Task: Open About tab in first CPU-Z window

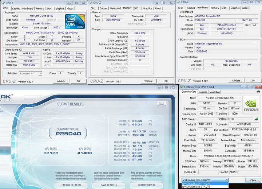Action: [70, 8]
